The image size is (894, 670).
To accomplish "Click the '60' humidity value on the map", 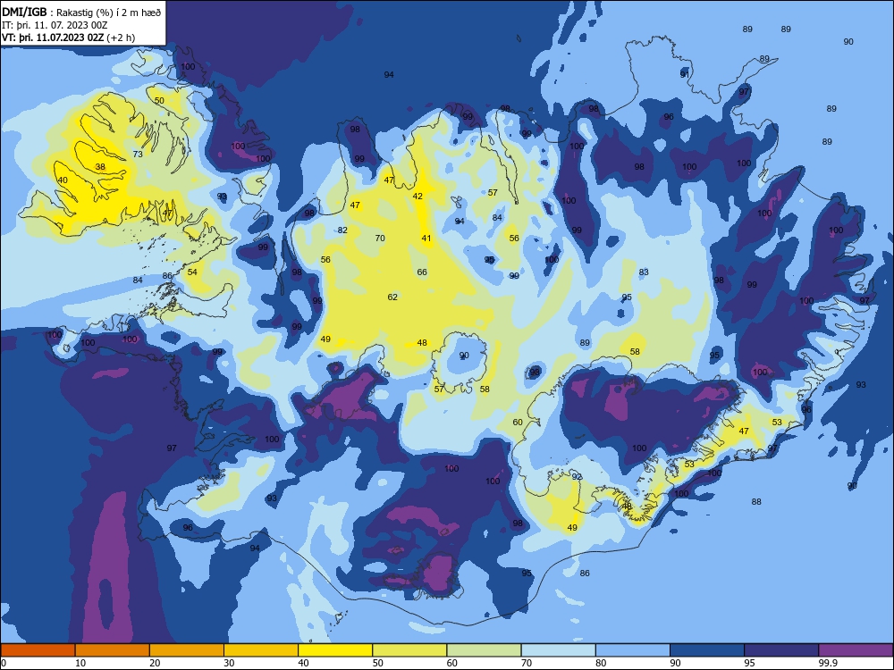I will (x=517, y=423).
